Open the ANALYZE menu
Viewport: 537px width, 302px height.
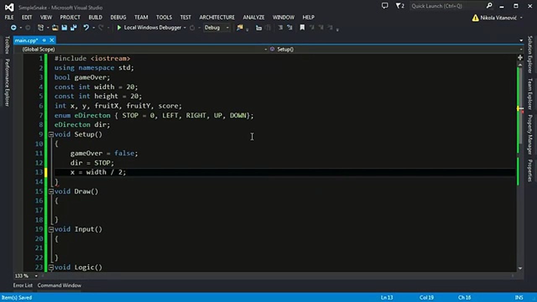tap(254, 17)
